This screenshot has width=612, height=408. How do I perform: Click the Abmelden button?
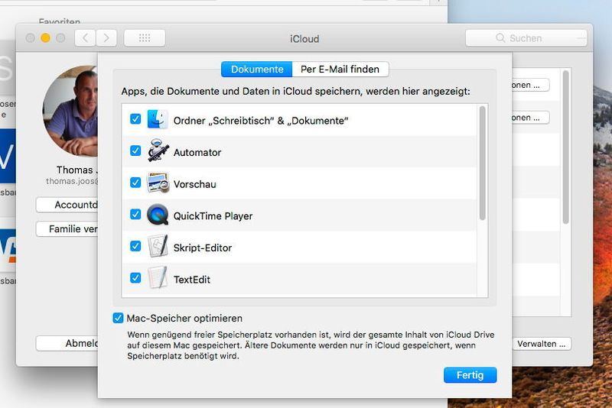[x=67, y=343]
